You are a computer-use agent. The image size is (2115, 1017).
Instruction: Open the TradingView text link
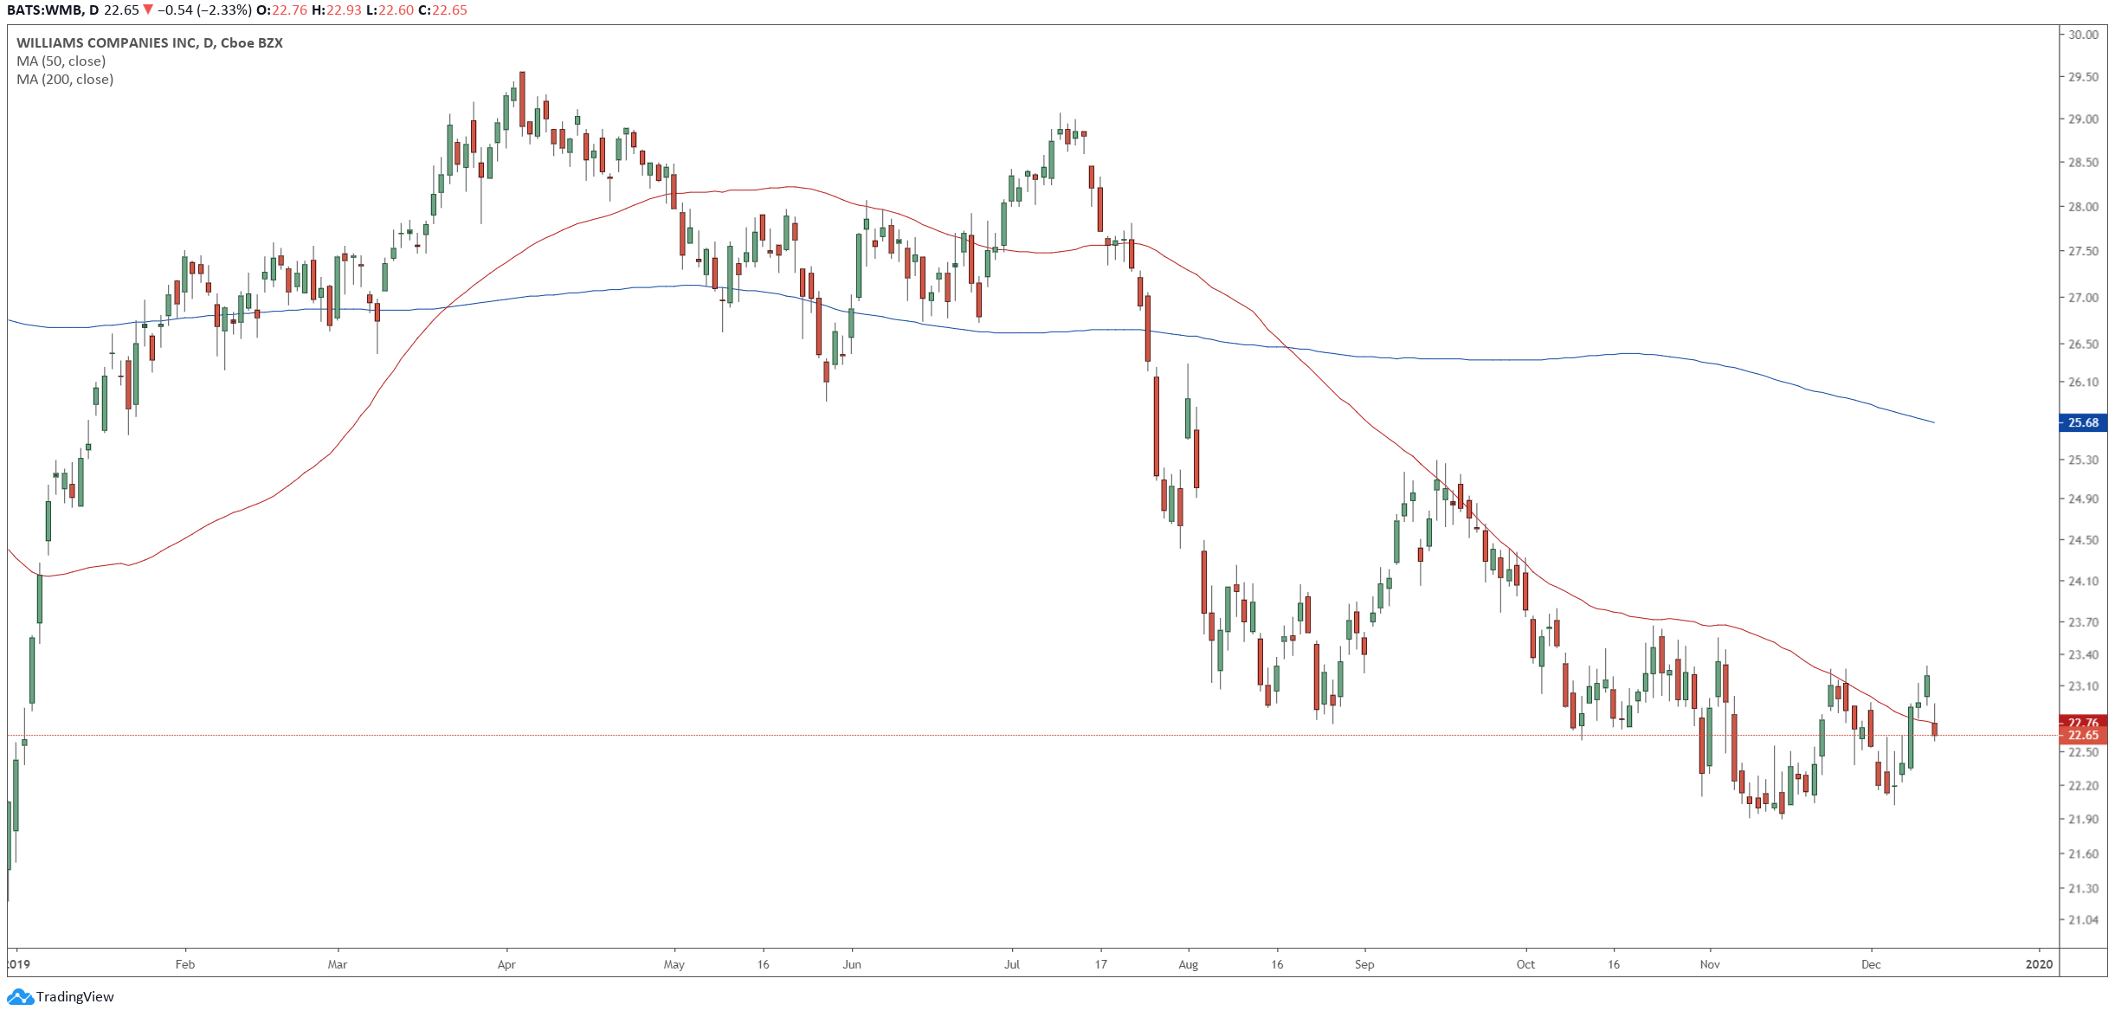(x=75, y=997)
